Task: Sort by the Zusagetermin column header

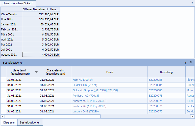Action: [55, 72]
